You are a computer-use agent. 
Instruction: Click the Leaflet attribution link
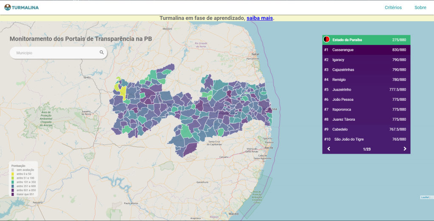pyautogui.click(x=424, y=197)
